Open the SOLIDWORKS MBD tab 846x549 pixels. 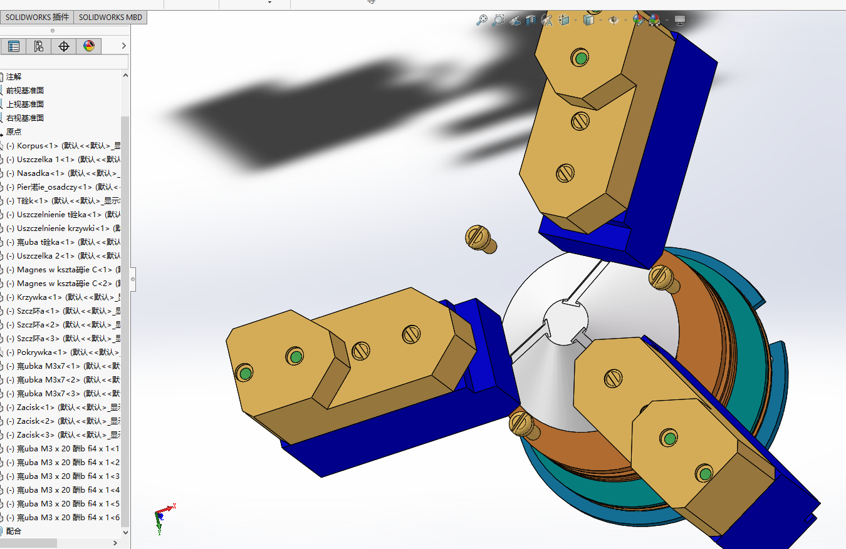click(x=110, y=18)
